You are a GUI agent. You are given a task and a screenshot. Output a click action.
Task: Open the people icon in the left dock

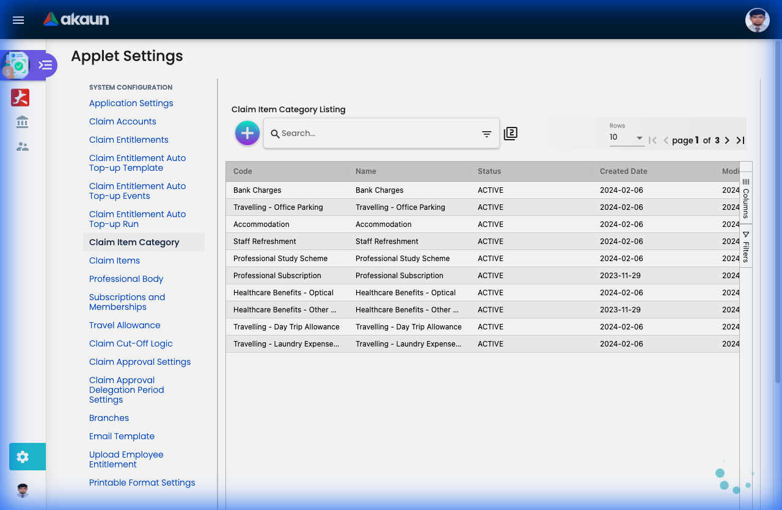tap(21, 146)
